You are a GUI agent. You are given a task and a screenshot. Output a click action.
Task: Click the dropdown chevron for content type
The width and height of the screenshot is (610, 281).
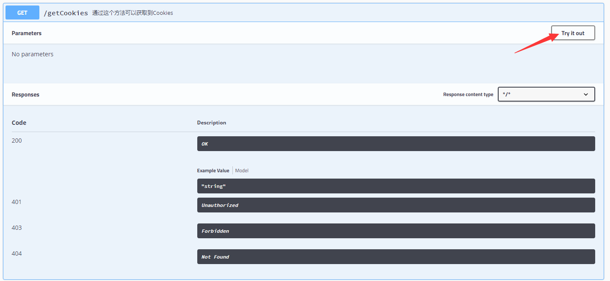point(586,94)
